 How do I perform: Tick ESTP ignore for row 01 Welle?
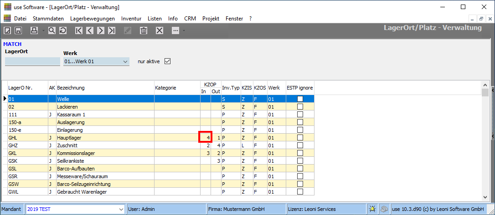coord(300,99)
